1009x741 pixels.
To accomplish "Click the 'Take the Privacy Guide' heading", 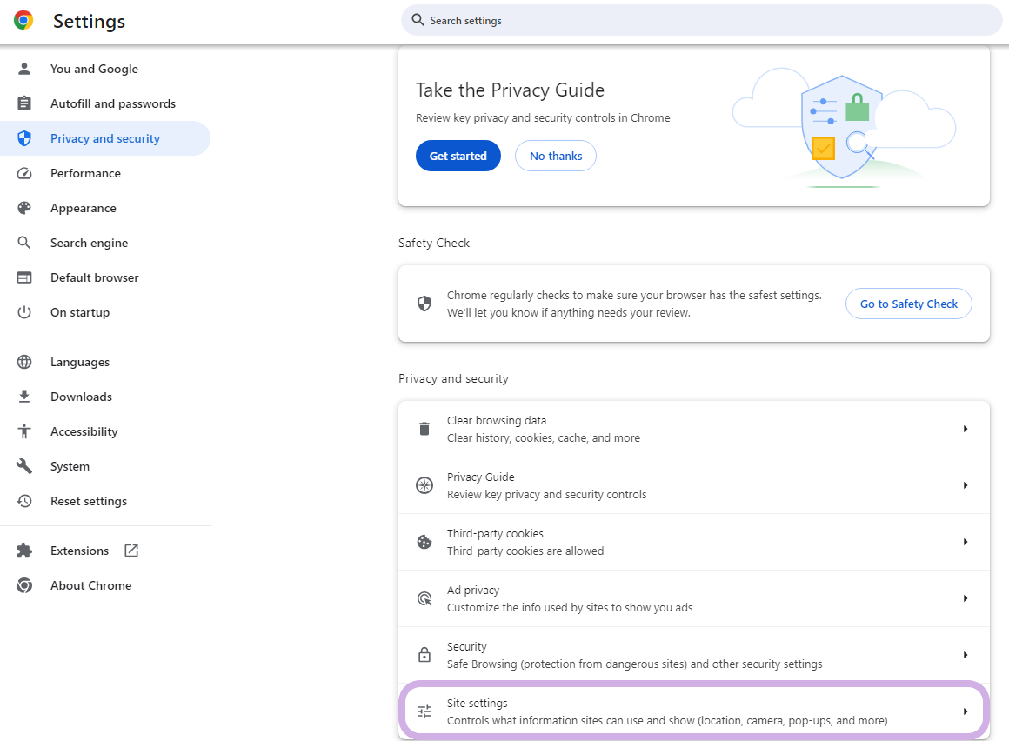I will point(511,90).
